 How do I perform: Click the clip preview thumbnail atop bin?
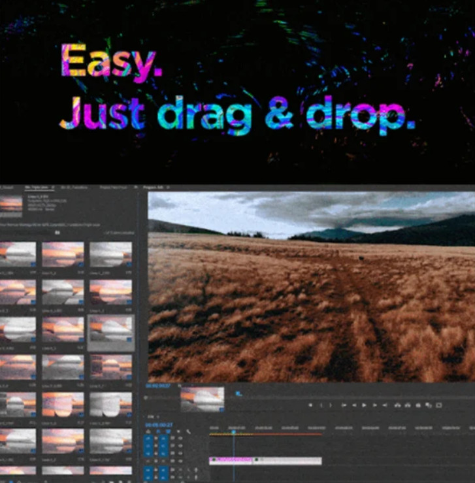click(11, 206)
